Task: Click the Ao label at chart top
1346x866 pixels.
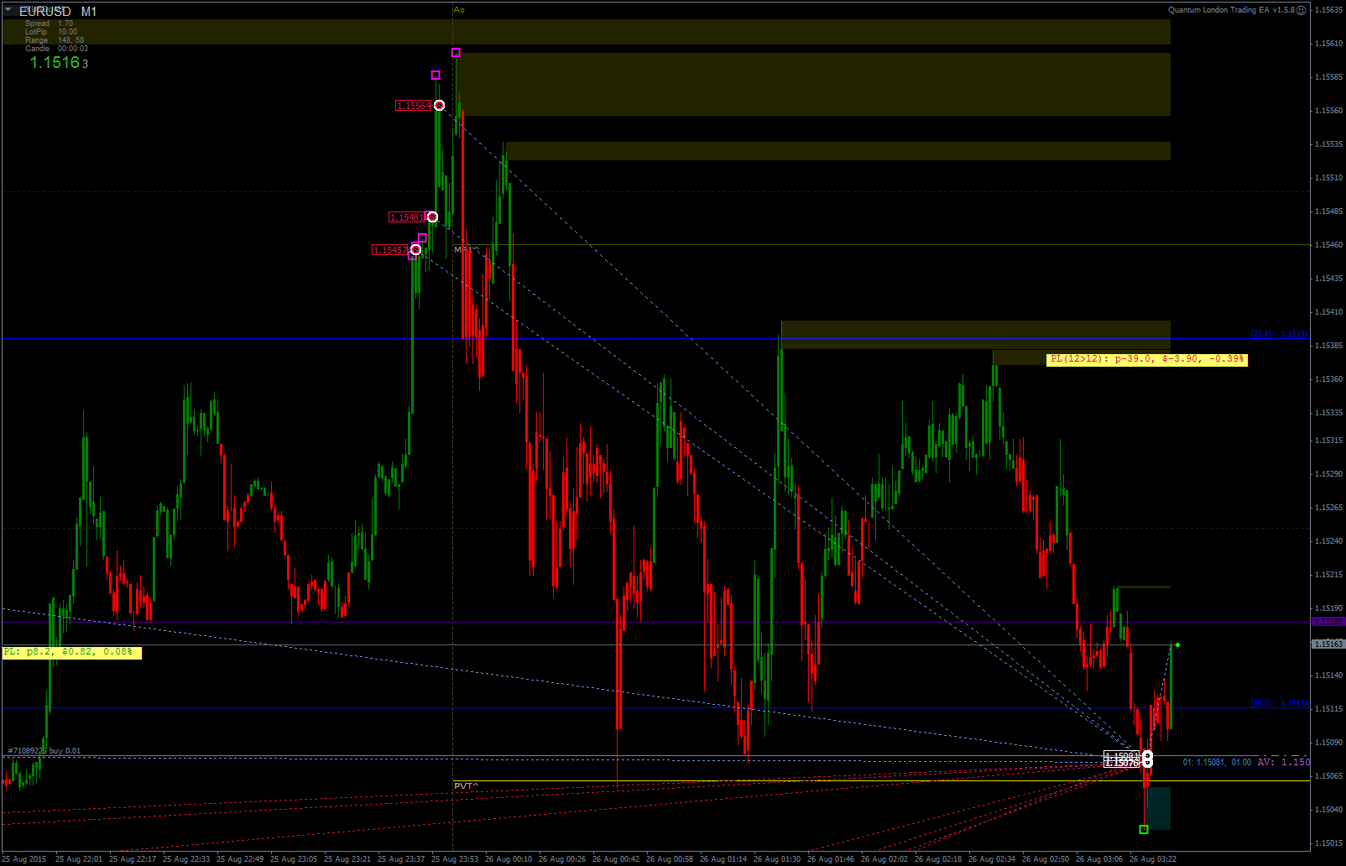Action: [459, 10]
